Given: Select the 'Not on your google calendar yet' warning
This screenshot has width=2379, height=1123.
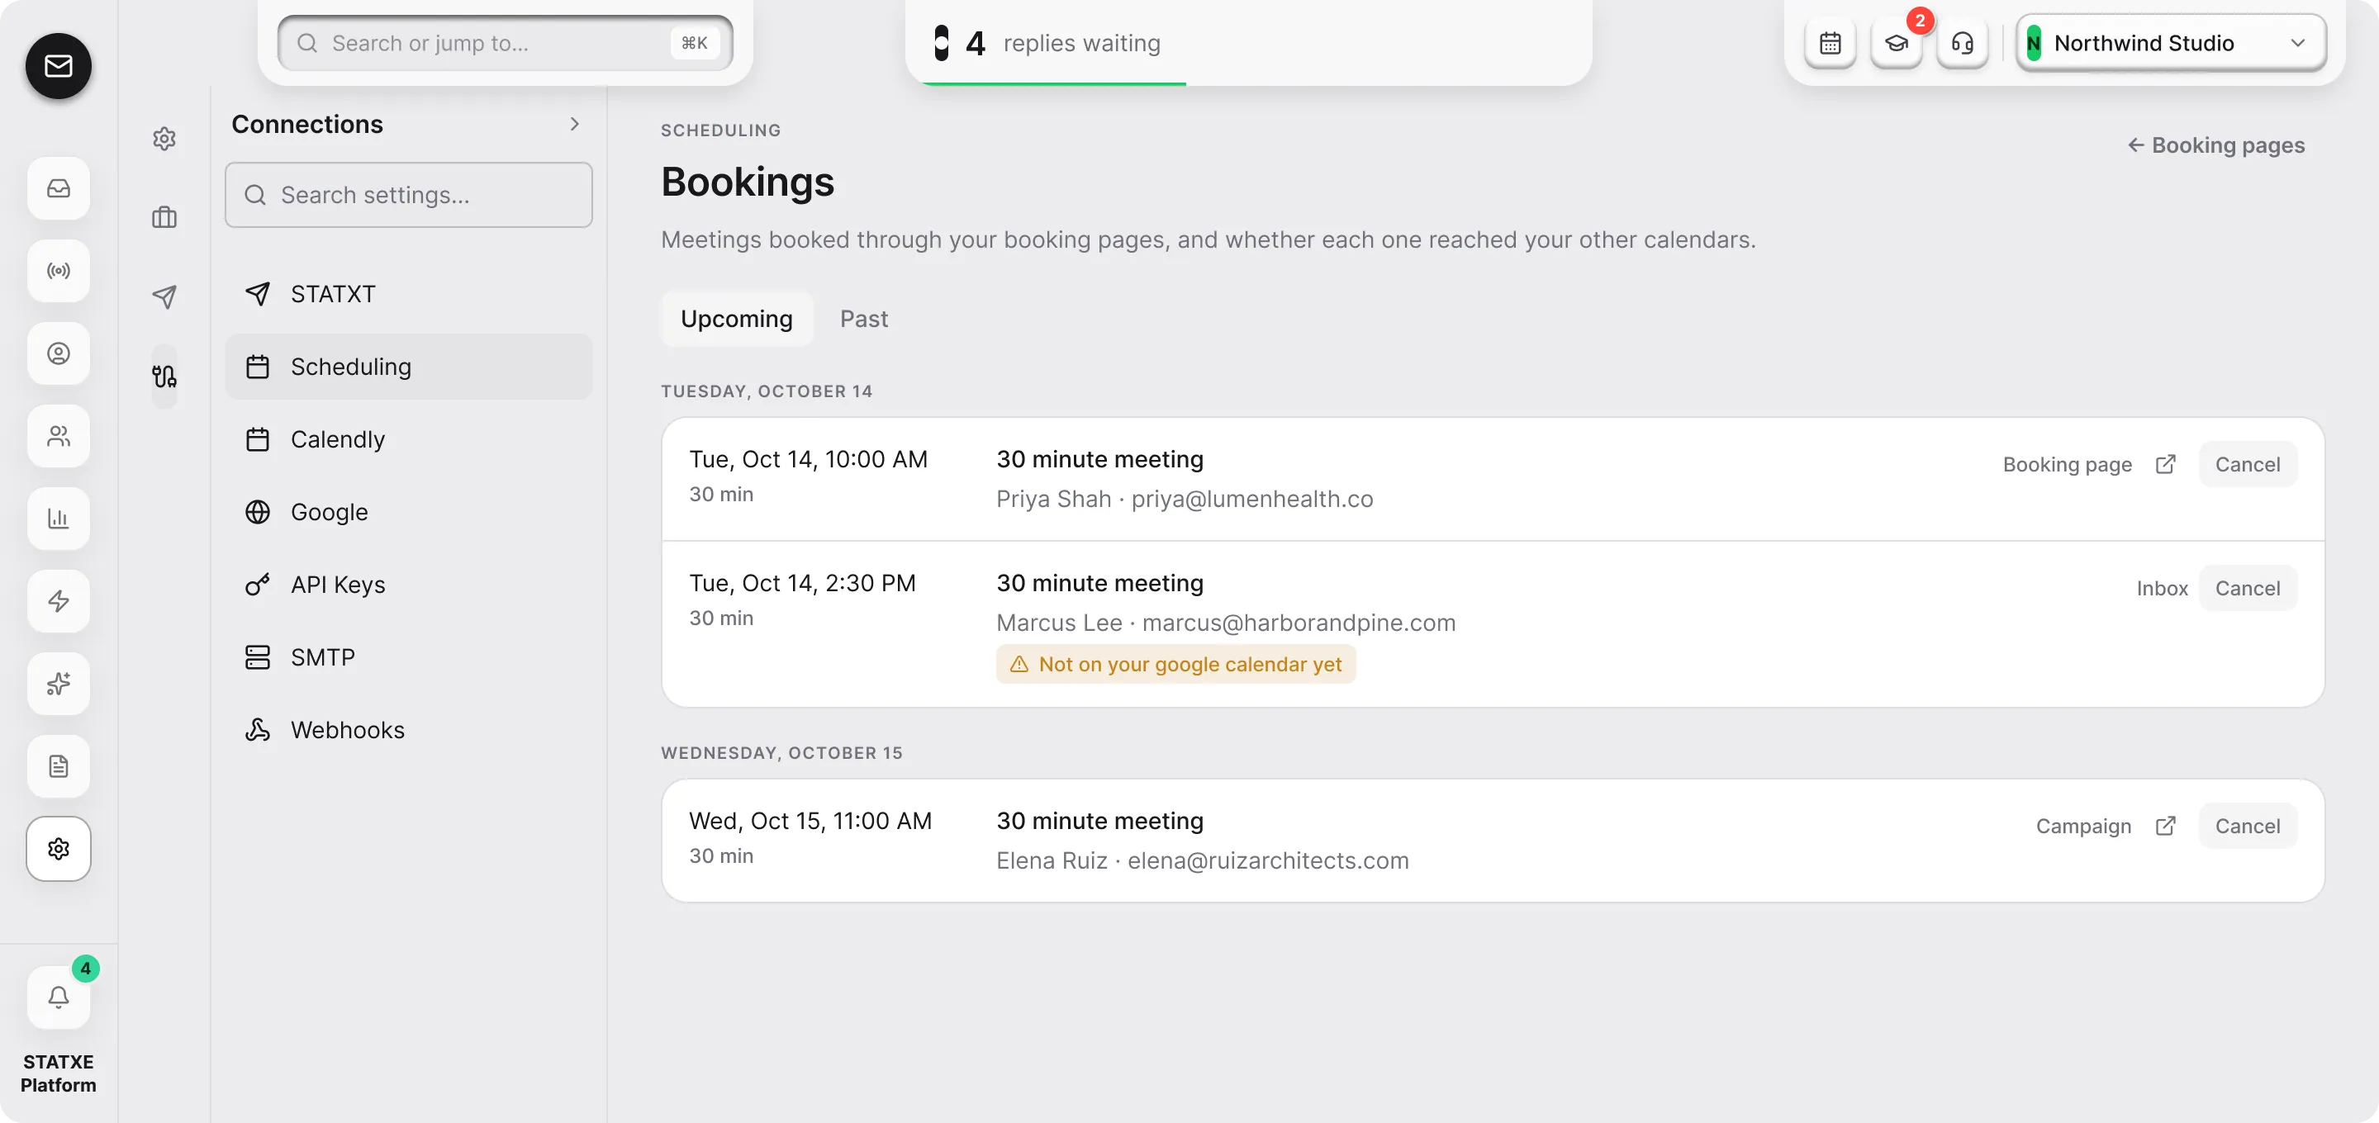Looking at the screenshot, I should [x=1175, y=664].
